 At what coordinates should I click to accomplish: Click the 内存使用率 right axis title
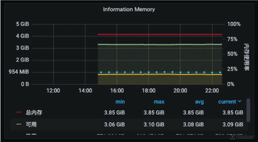pyautogui.click(x=246, y=57)
